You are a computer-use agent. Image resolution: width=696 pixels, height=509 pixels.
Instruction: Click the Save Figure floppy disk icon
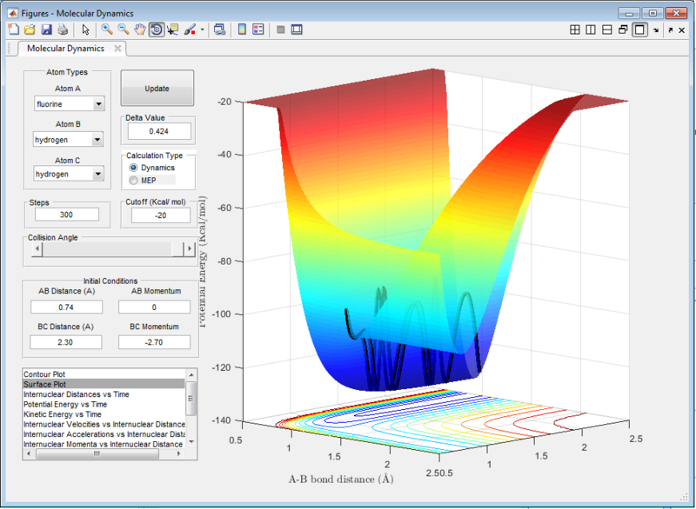coord(45,29)
